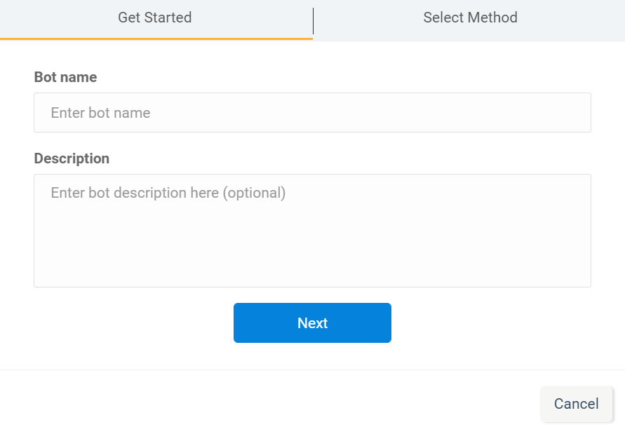This screenshot has width=625, height=434.
Task: Click the "Next" text on the button
Action: click(312, 323)
